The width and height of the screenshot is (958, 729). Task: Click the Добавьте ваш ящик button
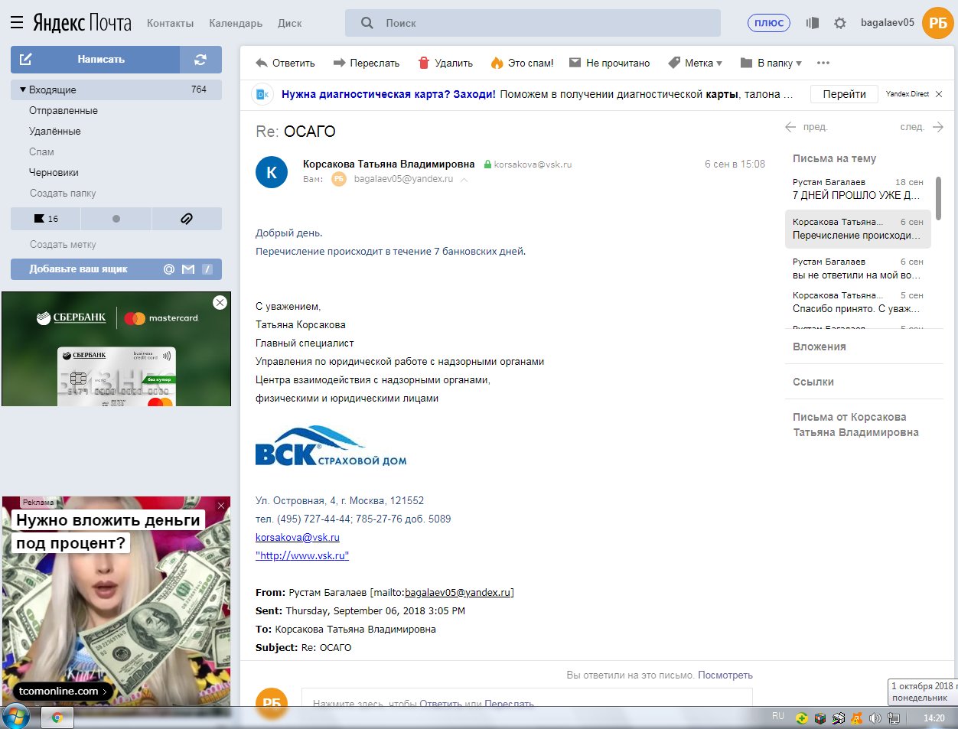(116, 269)
